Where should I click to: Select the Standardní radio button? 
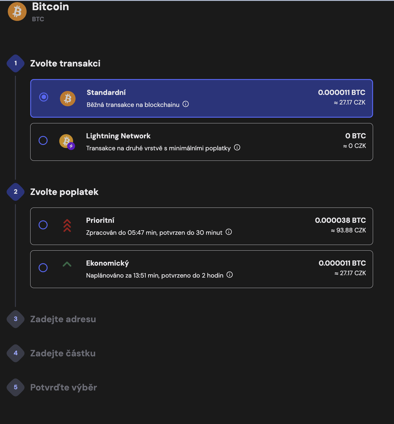point(44,97)
